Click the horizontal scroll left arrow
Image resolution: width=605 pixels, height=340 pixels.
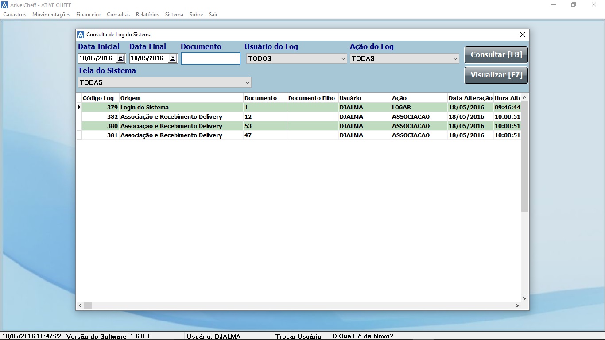coord(81,306)
